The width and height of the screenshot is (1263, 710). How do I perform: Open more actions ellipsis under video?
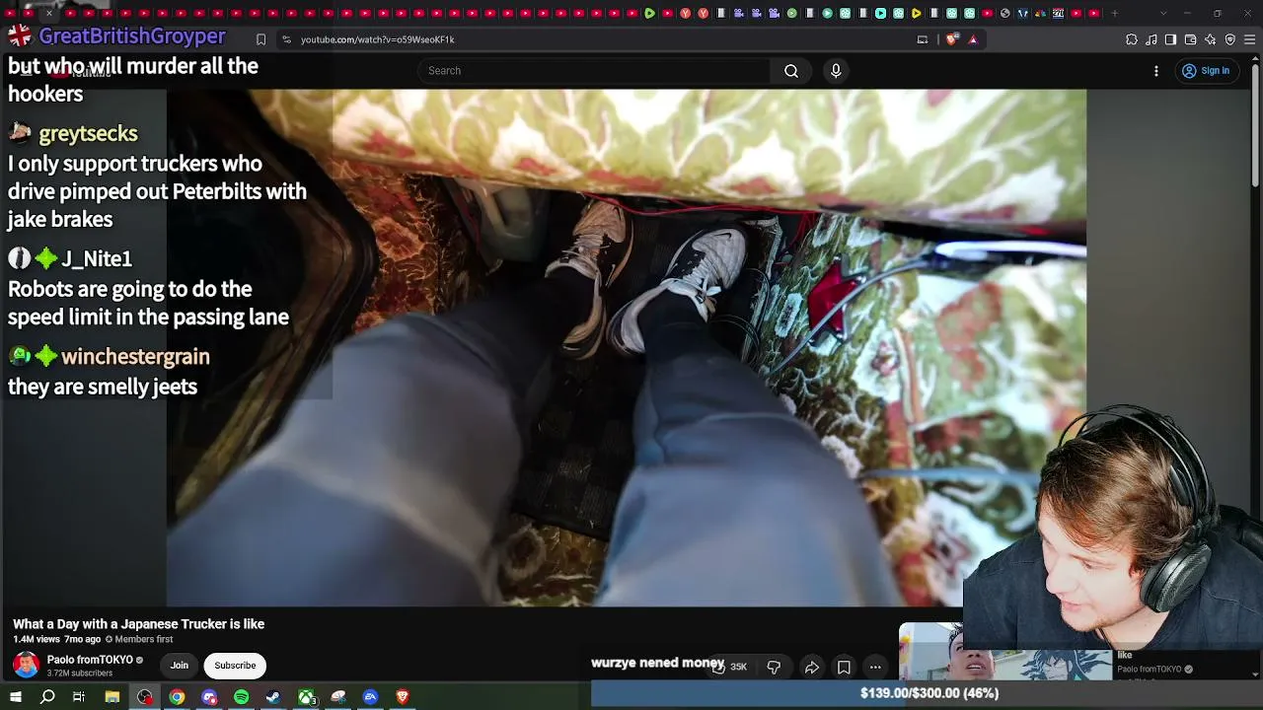(875, 668)
